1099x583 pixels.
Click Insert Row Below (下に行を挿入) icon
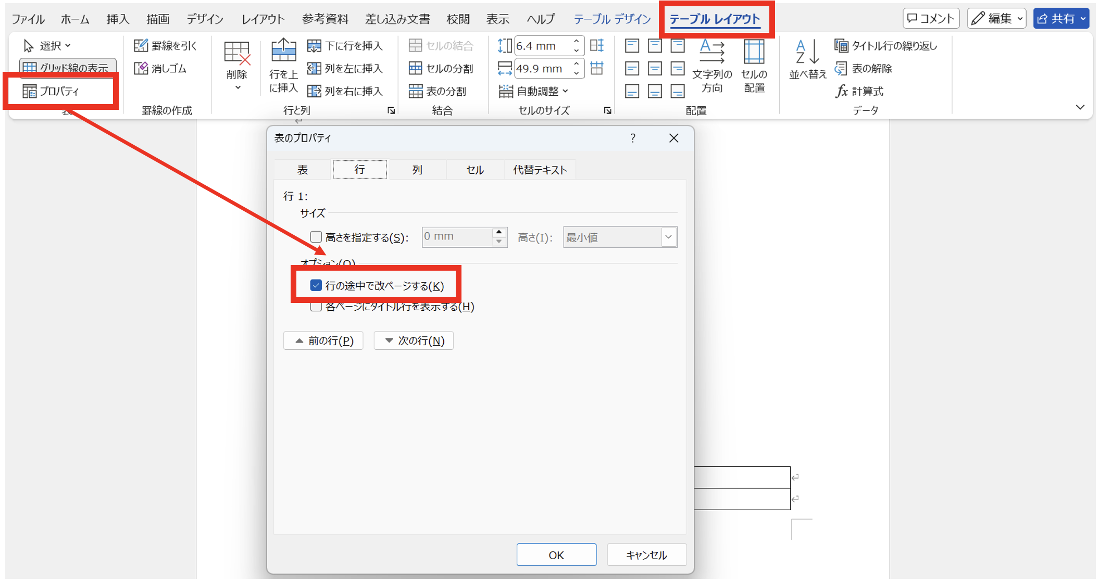click(314, 46)
